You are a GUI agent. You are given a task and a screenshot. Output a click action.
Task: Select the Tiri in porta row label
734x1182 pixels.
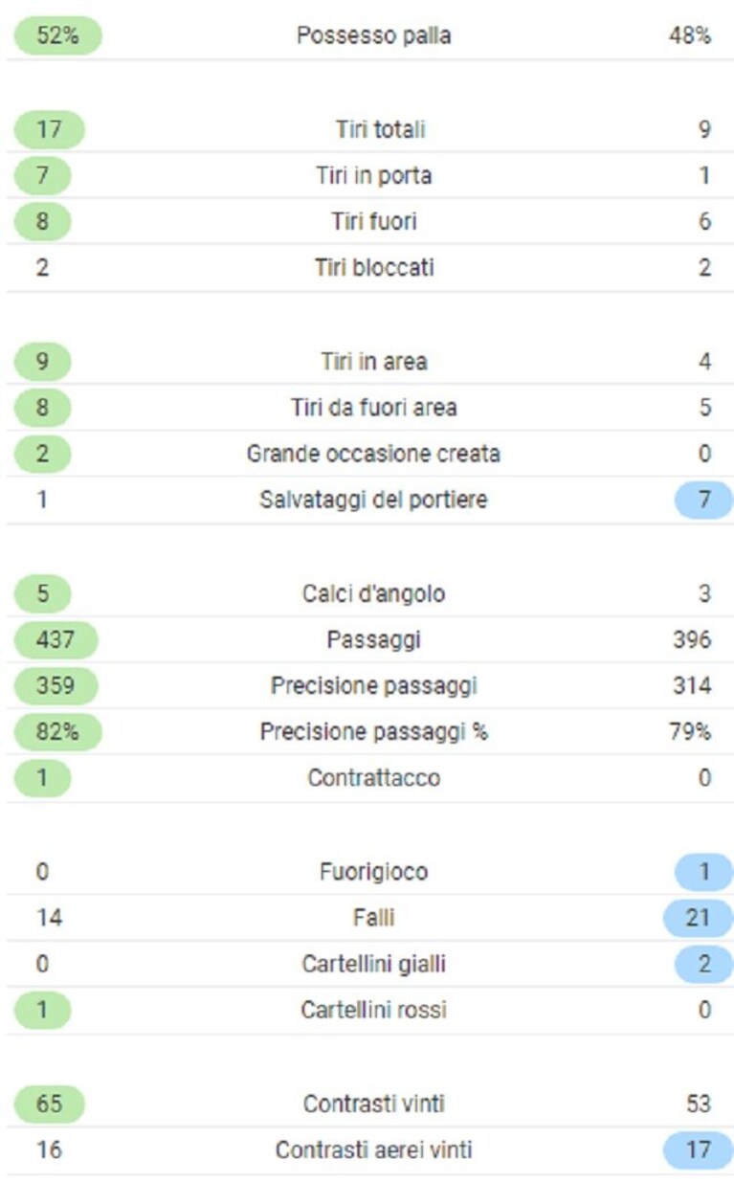pos(373,176)
